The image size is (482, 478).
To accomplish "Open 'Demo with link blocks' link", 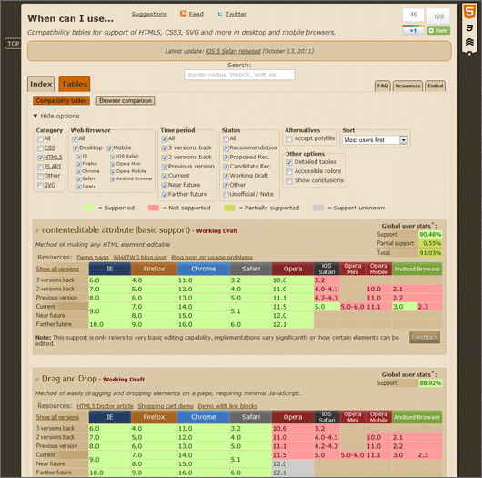I will click(x=227, y=406).
